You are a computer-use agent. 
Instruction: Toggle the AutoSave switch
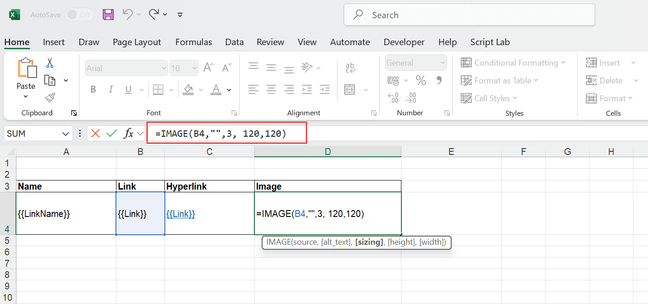click(x=79, y=15)
